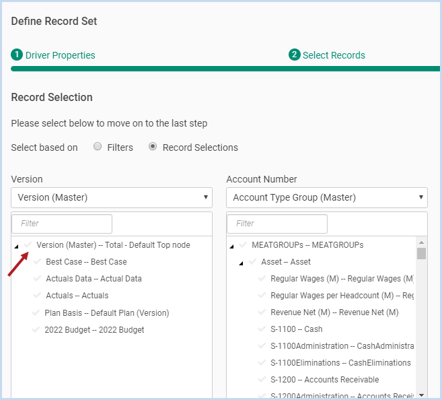Check the Actuals -- Actuals checkmark

coord(37,296)
